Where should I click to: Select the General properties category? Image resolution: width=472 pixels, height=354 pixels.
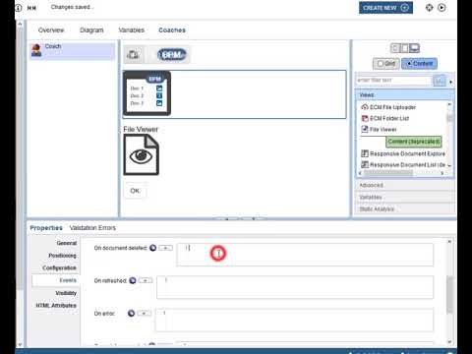[x=67, y=243]
